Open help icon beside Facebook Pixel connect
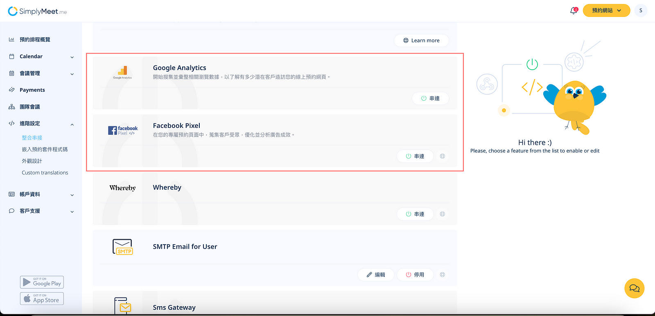Screen dimensions: 655x316 pyautogui.click(x=443, y=156)
